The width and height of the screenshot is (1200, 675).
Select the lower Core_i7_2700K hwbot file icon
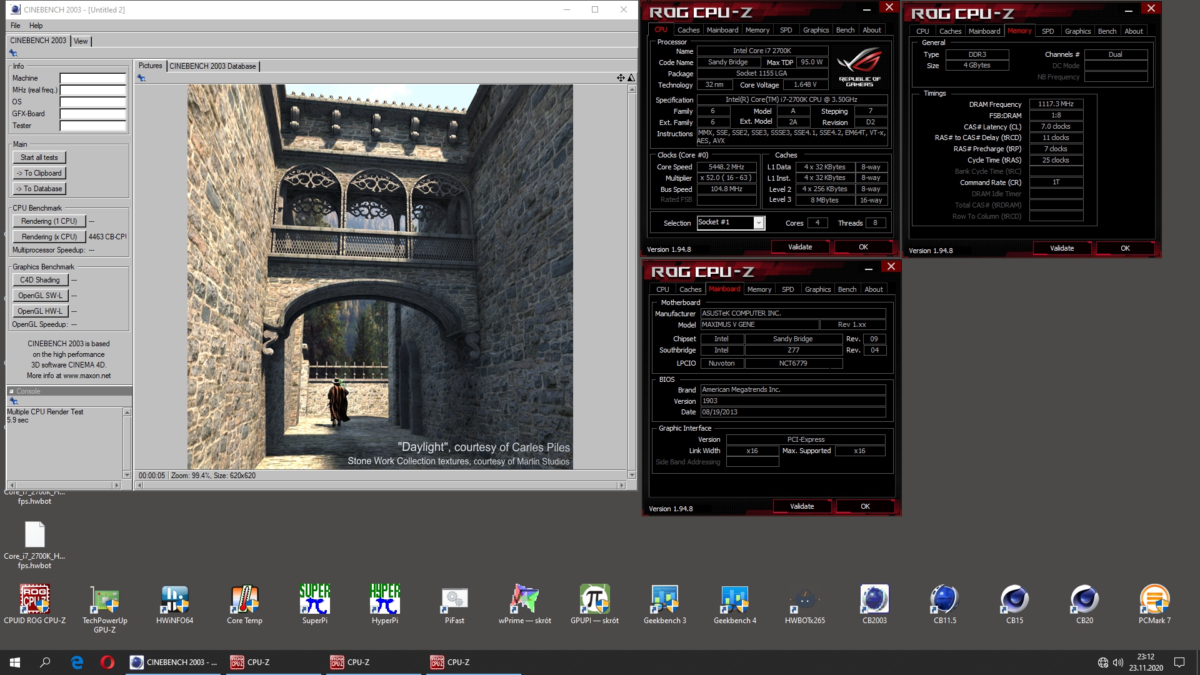point(35,545)
